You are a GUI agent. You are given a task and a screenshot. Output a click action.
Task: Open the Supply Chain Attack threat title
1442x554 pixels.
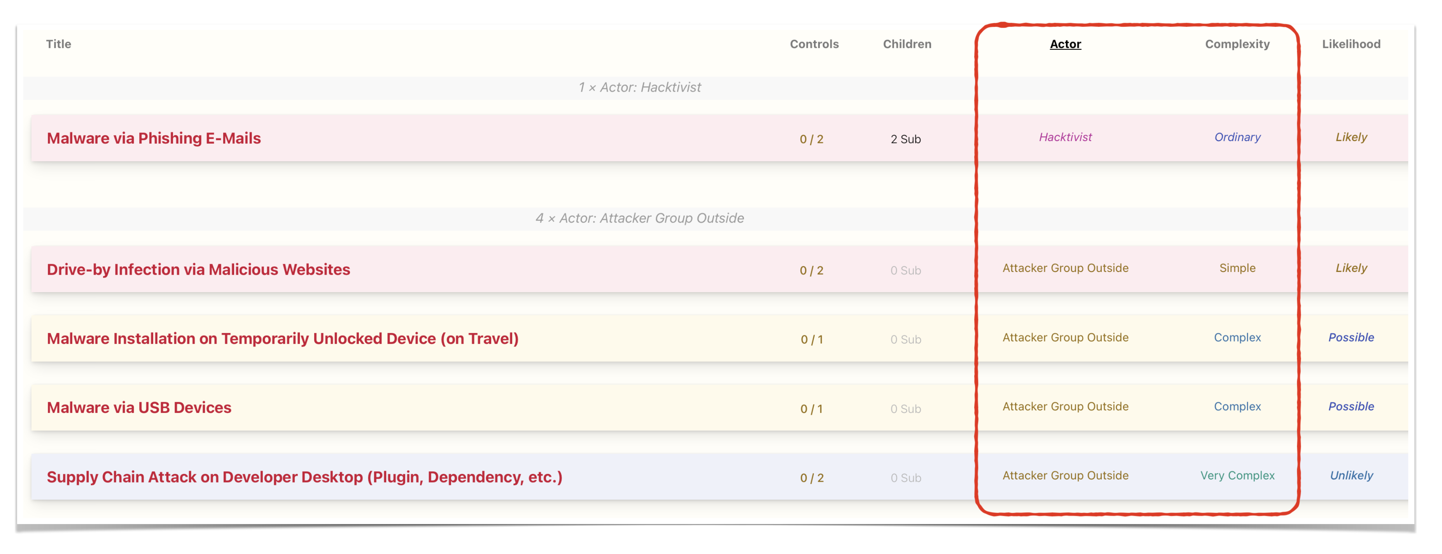(304, 477)
